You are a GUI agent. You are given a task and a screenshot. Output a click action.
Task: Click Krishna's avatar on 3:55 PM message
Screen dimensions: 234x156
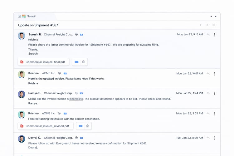[22, 115]
